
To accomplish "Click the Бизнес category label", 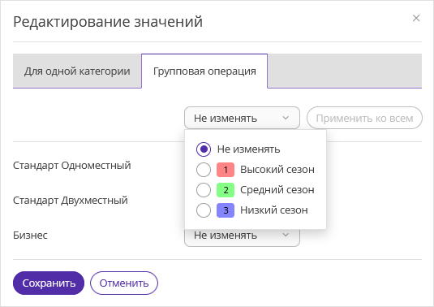I will click(30, 236).
